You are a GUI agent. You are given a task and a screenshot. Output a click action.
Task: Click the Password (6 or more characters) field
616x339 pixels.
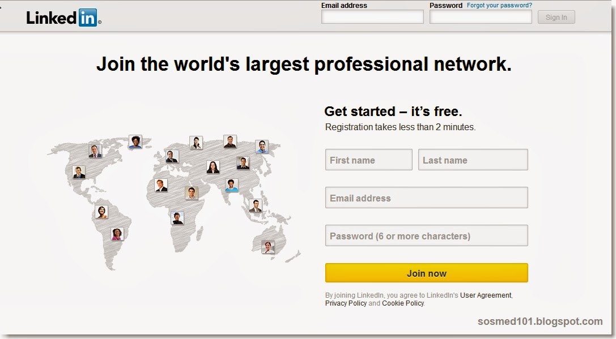point(426,235)
